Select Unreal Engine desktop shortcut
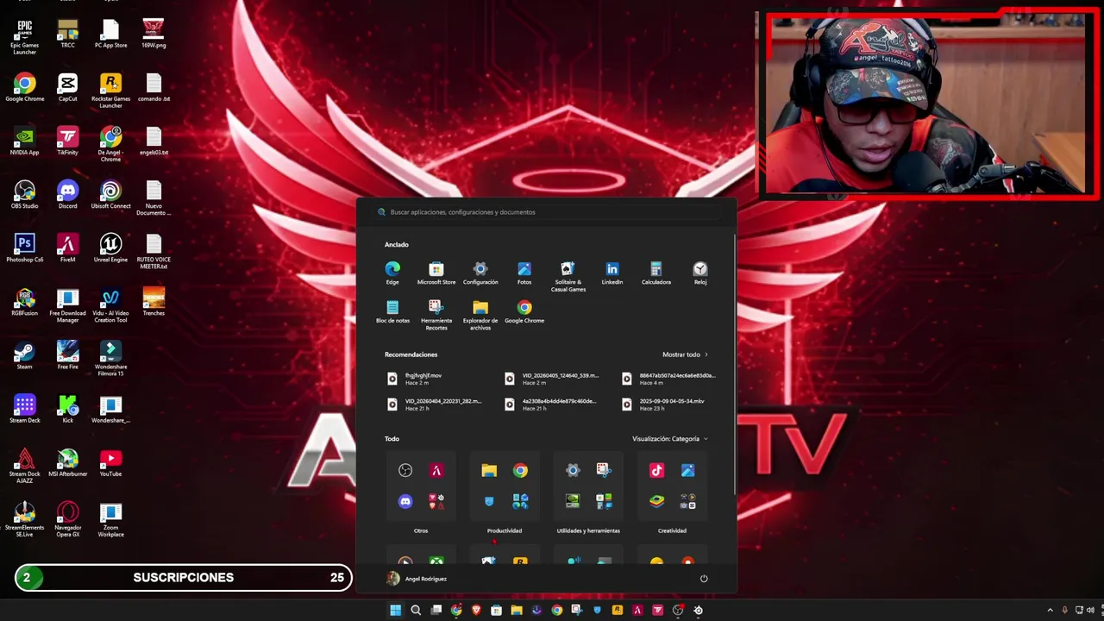Screen dimensions: 1104x621 click(x=110, y=248)
